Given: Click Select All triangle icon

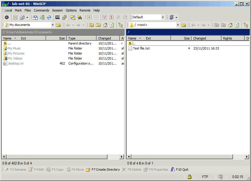Looking at the screenshot, I should (x=105, y=17).
